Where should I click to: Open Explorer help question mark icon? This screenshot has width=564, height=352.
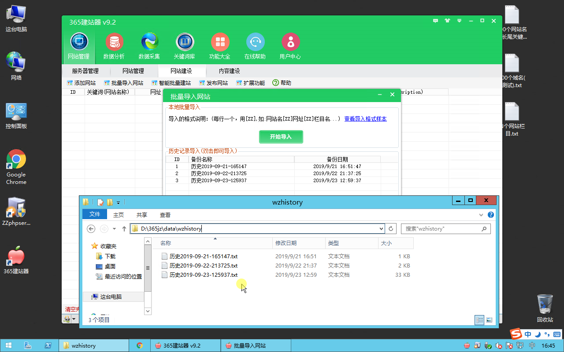coord(491,215)
